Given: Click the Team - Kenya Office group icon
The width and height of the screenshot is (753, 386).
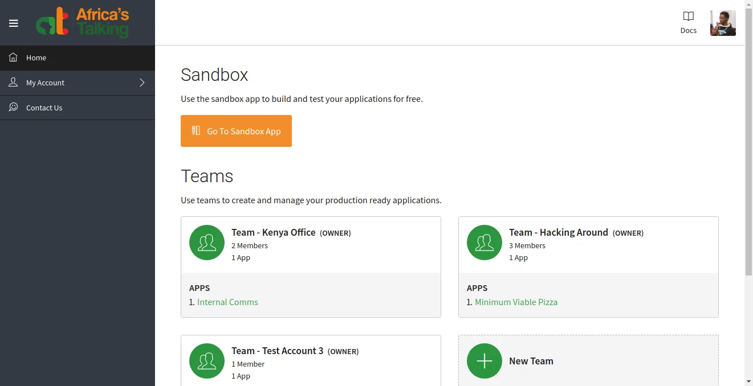Looking at the screenshot, I should (207, 243).
